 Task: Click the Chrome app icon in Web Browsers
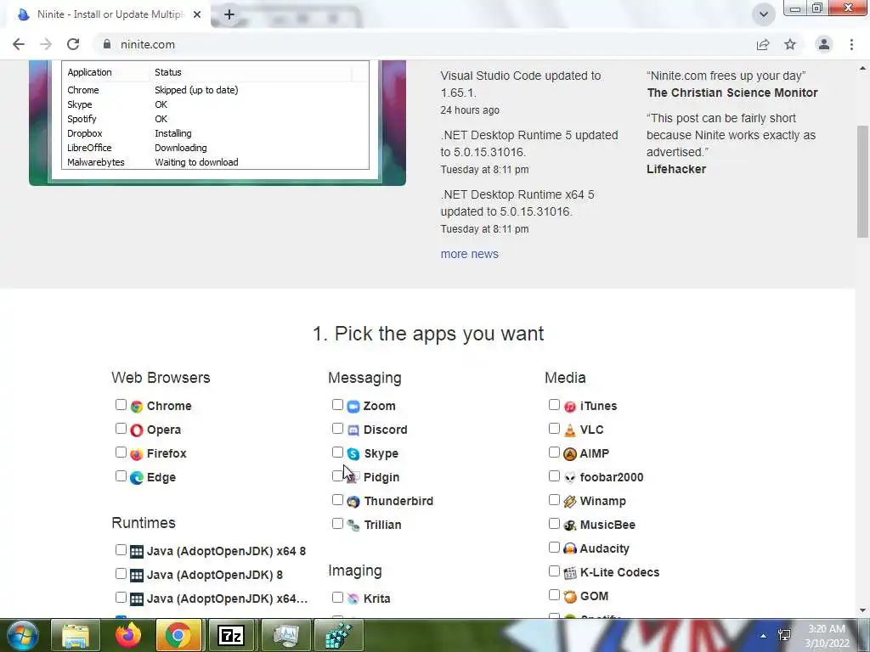point(137,407)
